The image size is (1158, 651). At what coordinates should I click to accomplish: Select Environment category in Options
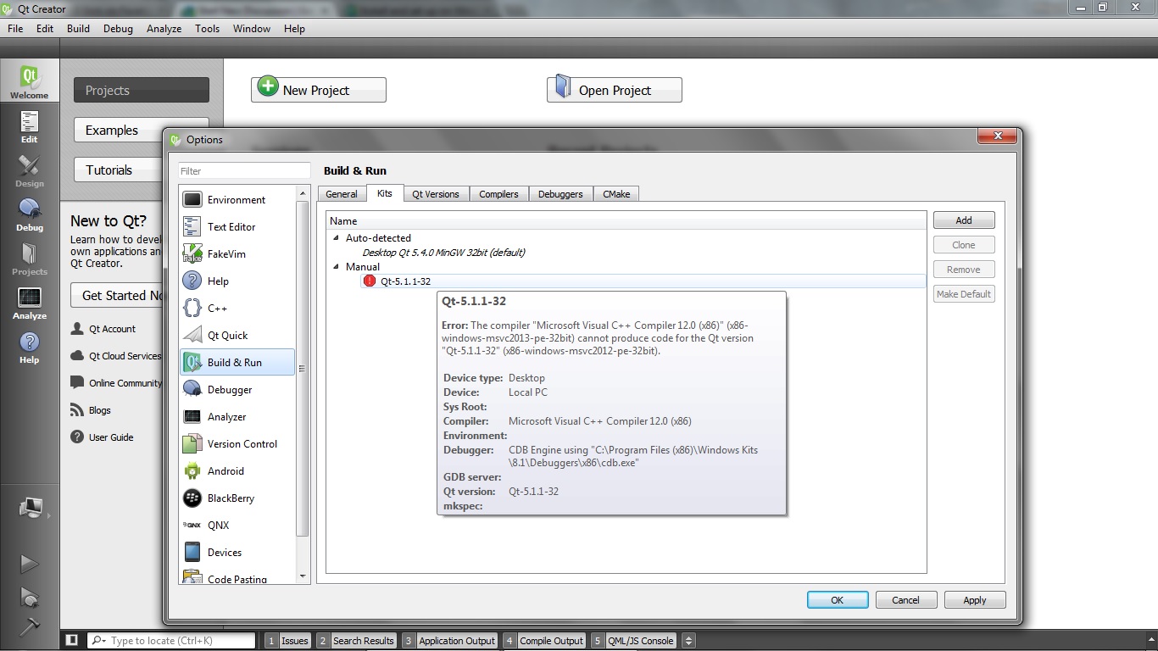(x=238, y=200)
